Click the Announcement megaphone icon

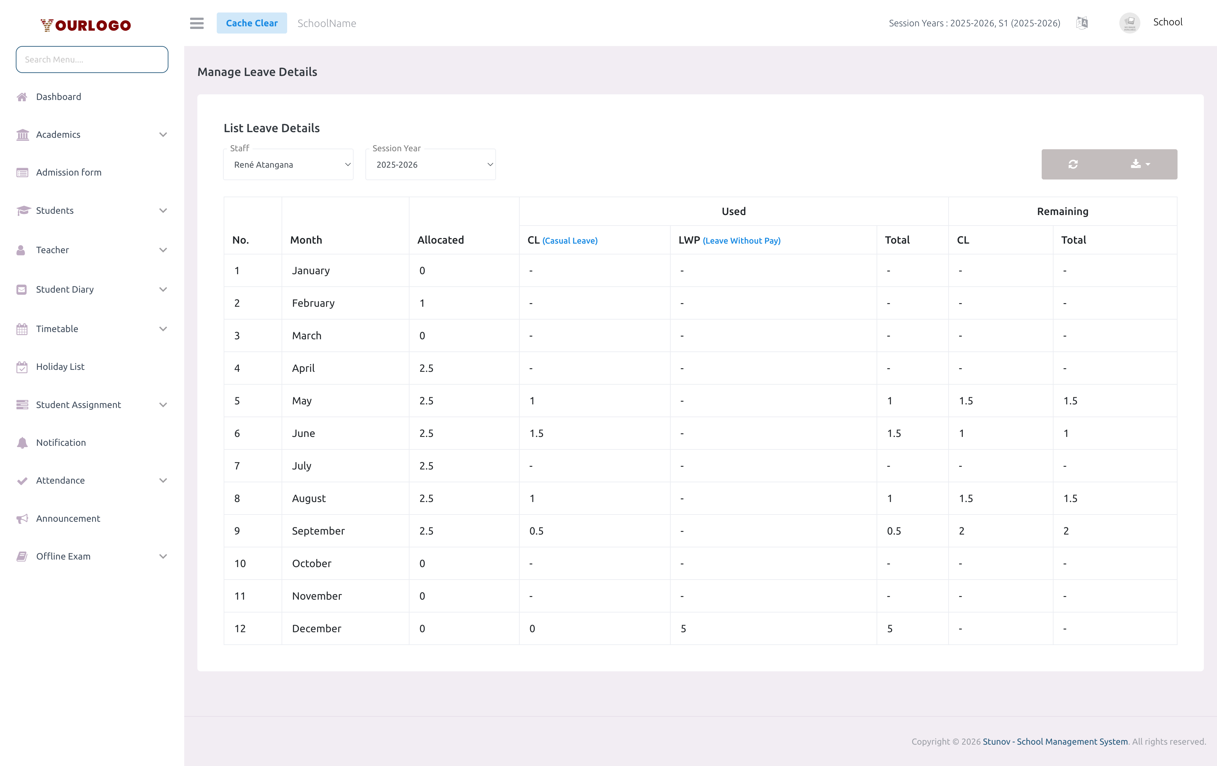coord(22,518)
